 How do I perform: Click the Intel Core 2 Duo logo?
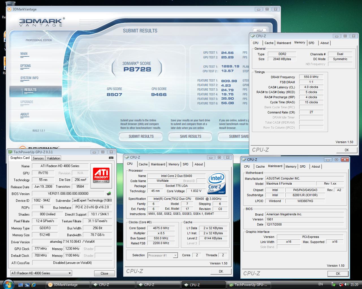(216, 183)
